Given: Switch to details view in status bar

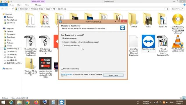Looking at the screenshot, I should coord(181,98).
